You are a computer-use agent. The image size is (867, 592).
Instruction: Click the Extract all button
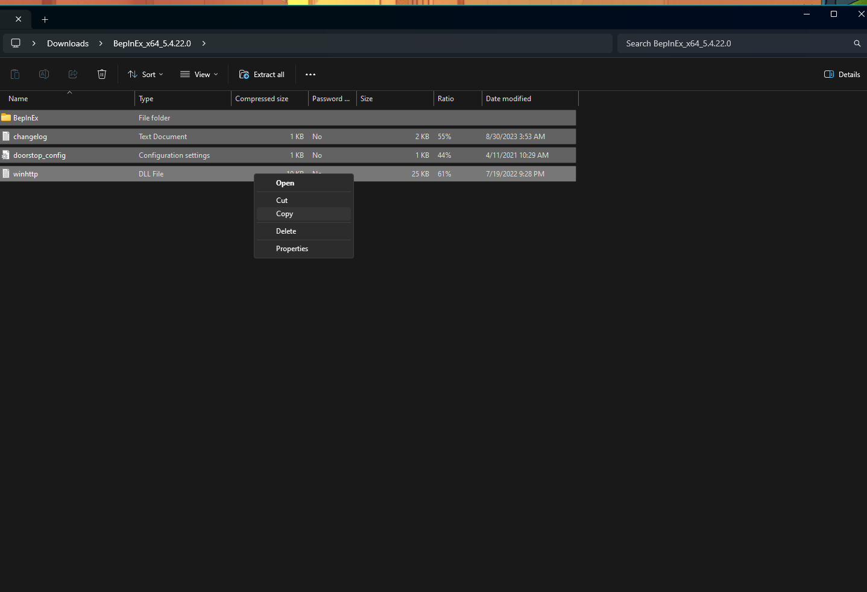coord(262,75)
